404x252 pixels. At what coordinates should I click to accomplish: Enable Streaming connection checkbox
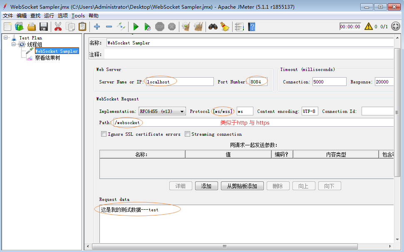(187, 134)
